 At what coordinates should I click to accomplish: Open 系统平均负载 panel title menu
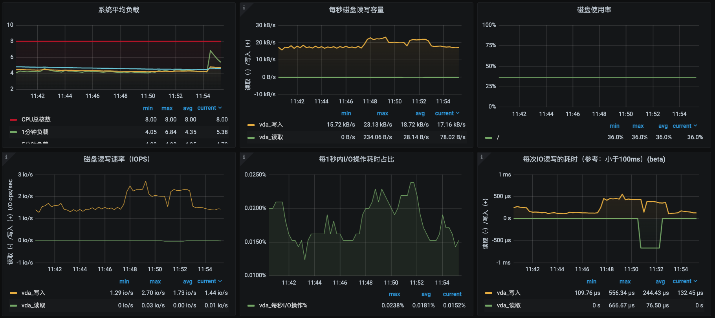(x=119, y=10)
